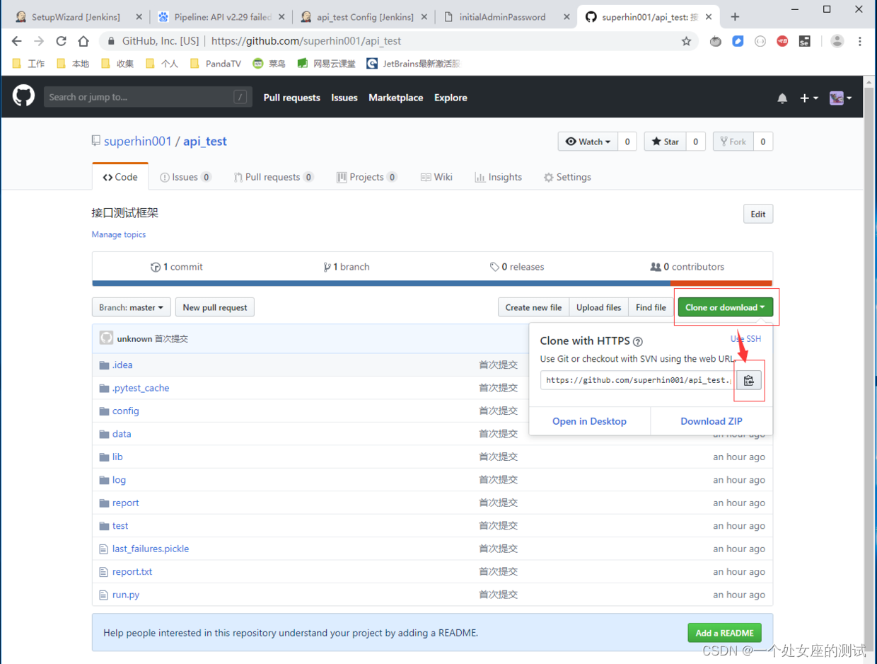Click Add a README button
The image size is (877, 664).
tap(725, 633)
